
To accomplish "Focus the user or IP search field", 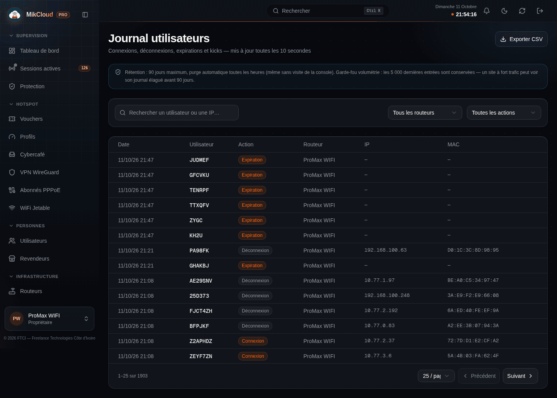I will click(x=177, y=113).
